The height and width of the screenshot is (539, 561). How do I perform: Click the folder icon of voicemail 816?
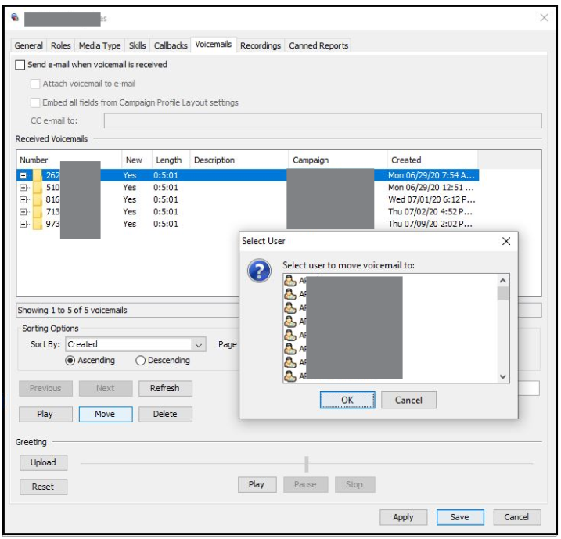point(38,199)
